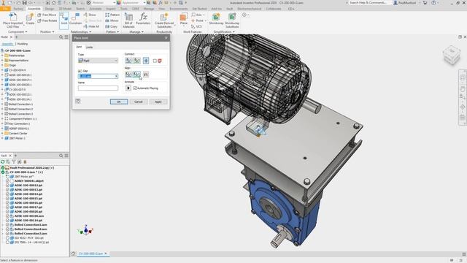
Task: Switch to the Limits tab in Place Joint
Action: pyautogui.click(x=89, y=47)
